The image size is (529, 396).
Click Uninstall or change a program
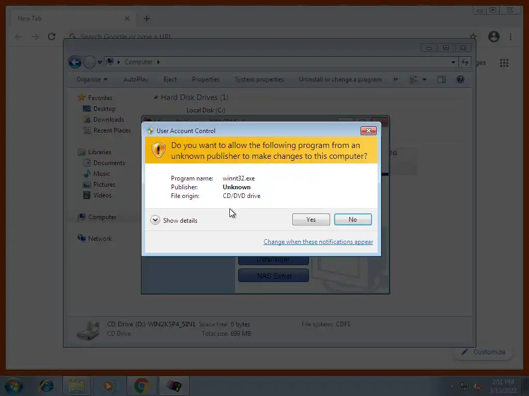(340, 79)
